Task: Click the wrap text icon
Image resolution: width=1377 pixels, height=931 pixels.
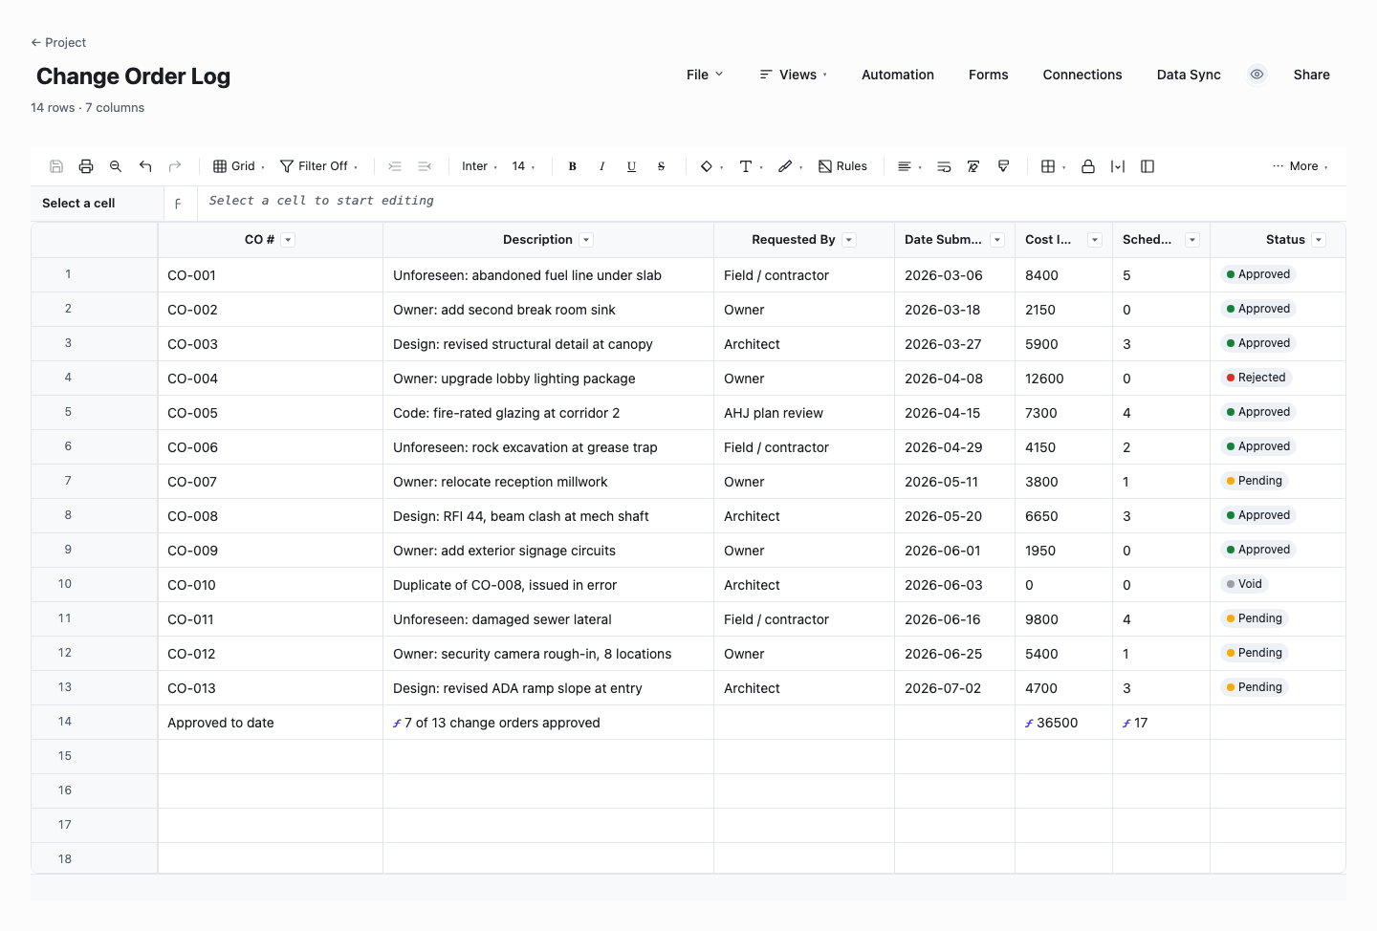Action: point(944,166)
